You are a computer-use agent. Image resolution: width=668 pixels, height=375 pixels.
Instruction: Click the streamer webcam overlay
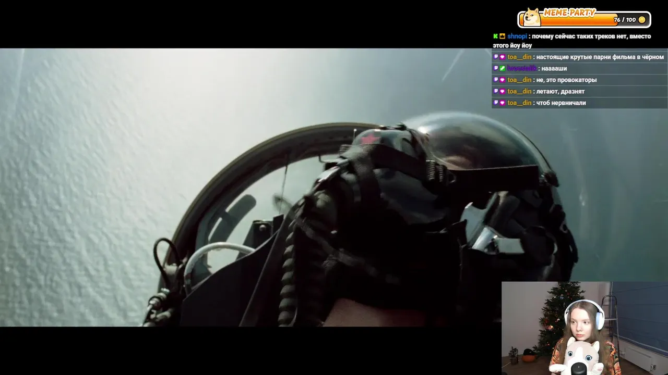click(584, 328)
